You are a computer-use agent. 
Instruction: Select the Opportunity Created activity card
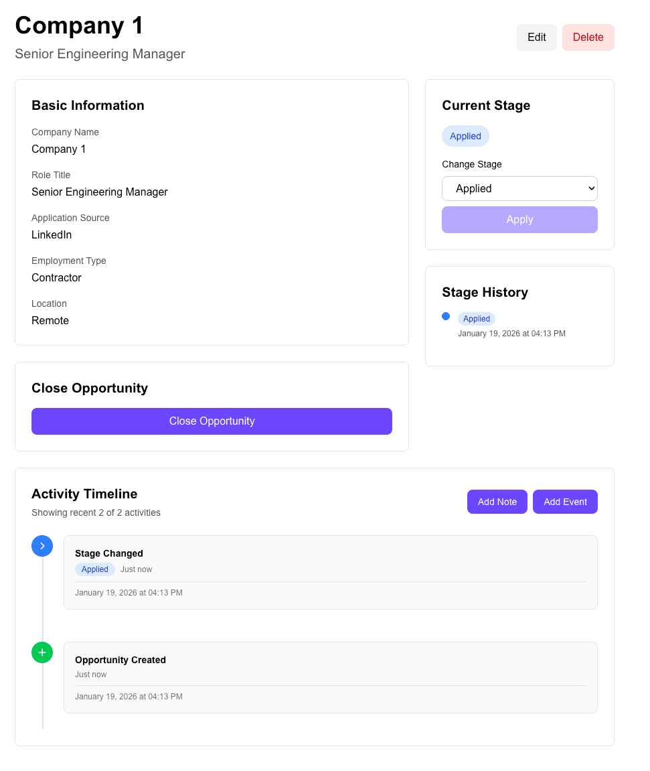click(x=330, y=677)
